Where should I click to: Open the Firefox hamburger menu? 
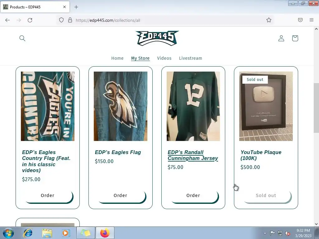click(x=312, y=20)
